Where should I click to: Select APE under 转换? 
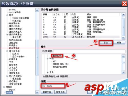tap(54, 61)
